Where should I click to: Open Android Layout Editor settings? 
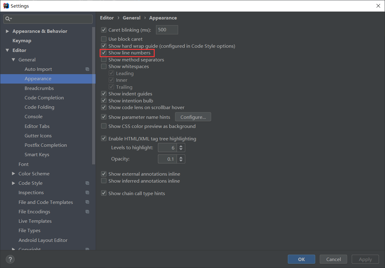[x=43, y=240]
